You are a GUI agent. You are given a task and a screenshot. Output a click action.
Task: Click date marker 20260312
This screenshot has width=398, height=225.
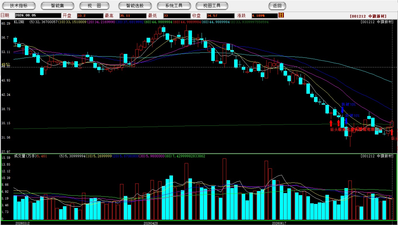(22, 223)
